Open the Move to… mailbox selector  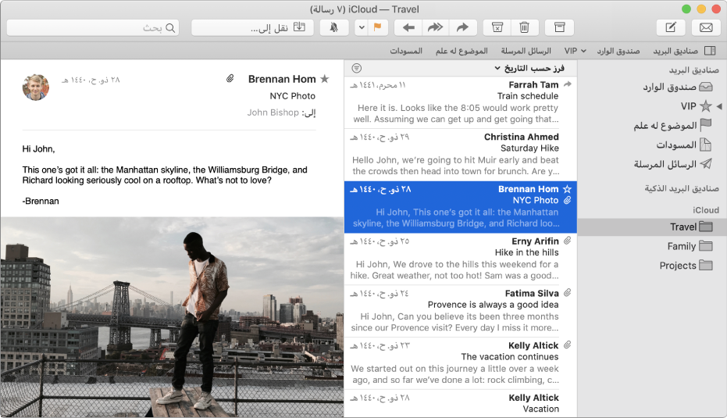[253, 27]
